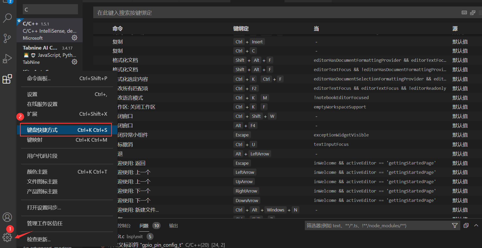
Task: Click the 当 column header
Action: (316, 29)
